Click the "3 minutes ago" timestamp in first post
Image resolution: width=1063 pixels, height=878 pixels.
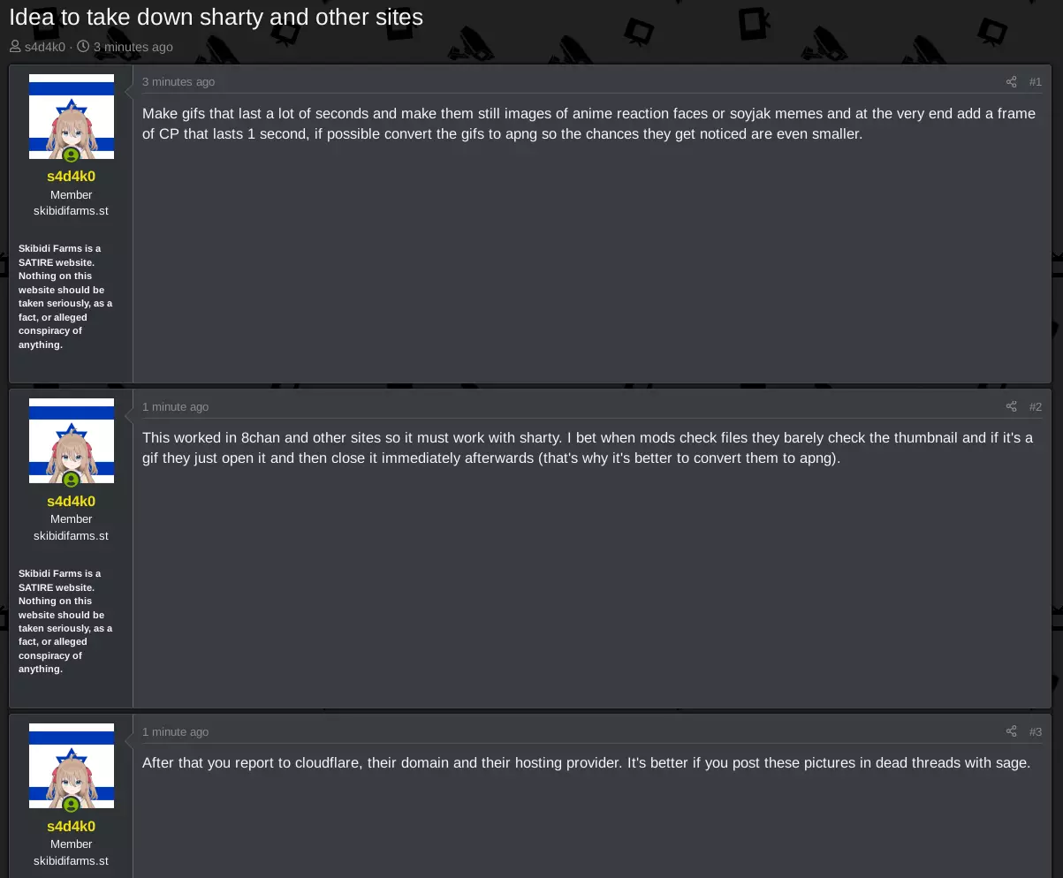click(x=178, y=82)
